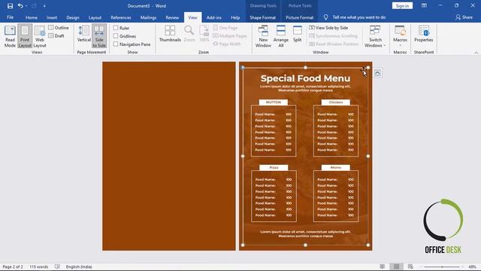The width and height of the screenshot is (481, 271).
Task: Toggle View Side by Side
Action: click(328, 28)
